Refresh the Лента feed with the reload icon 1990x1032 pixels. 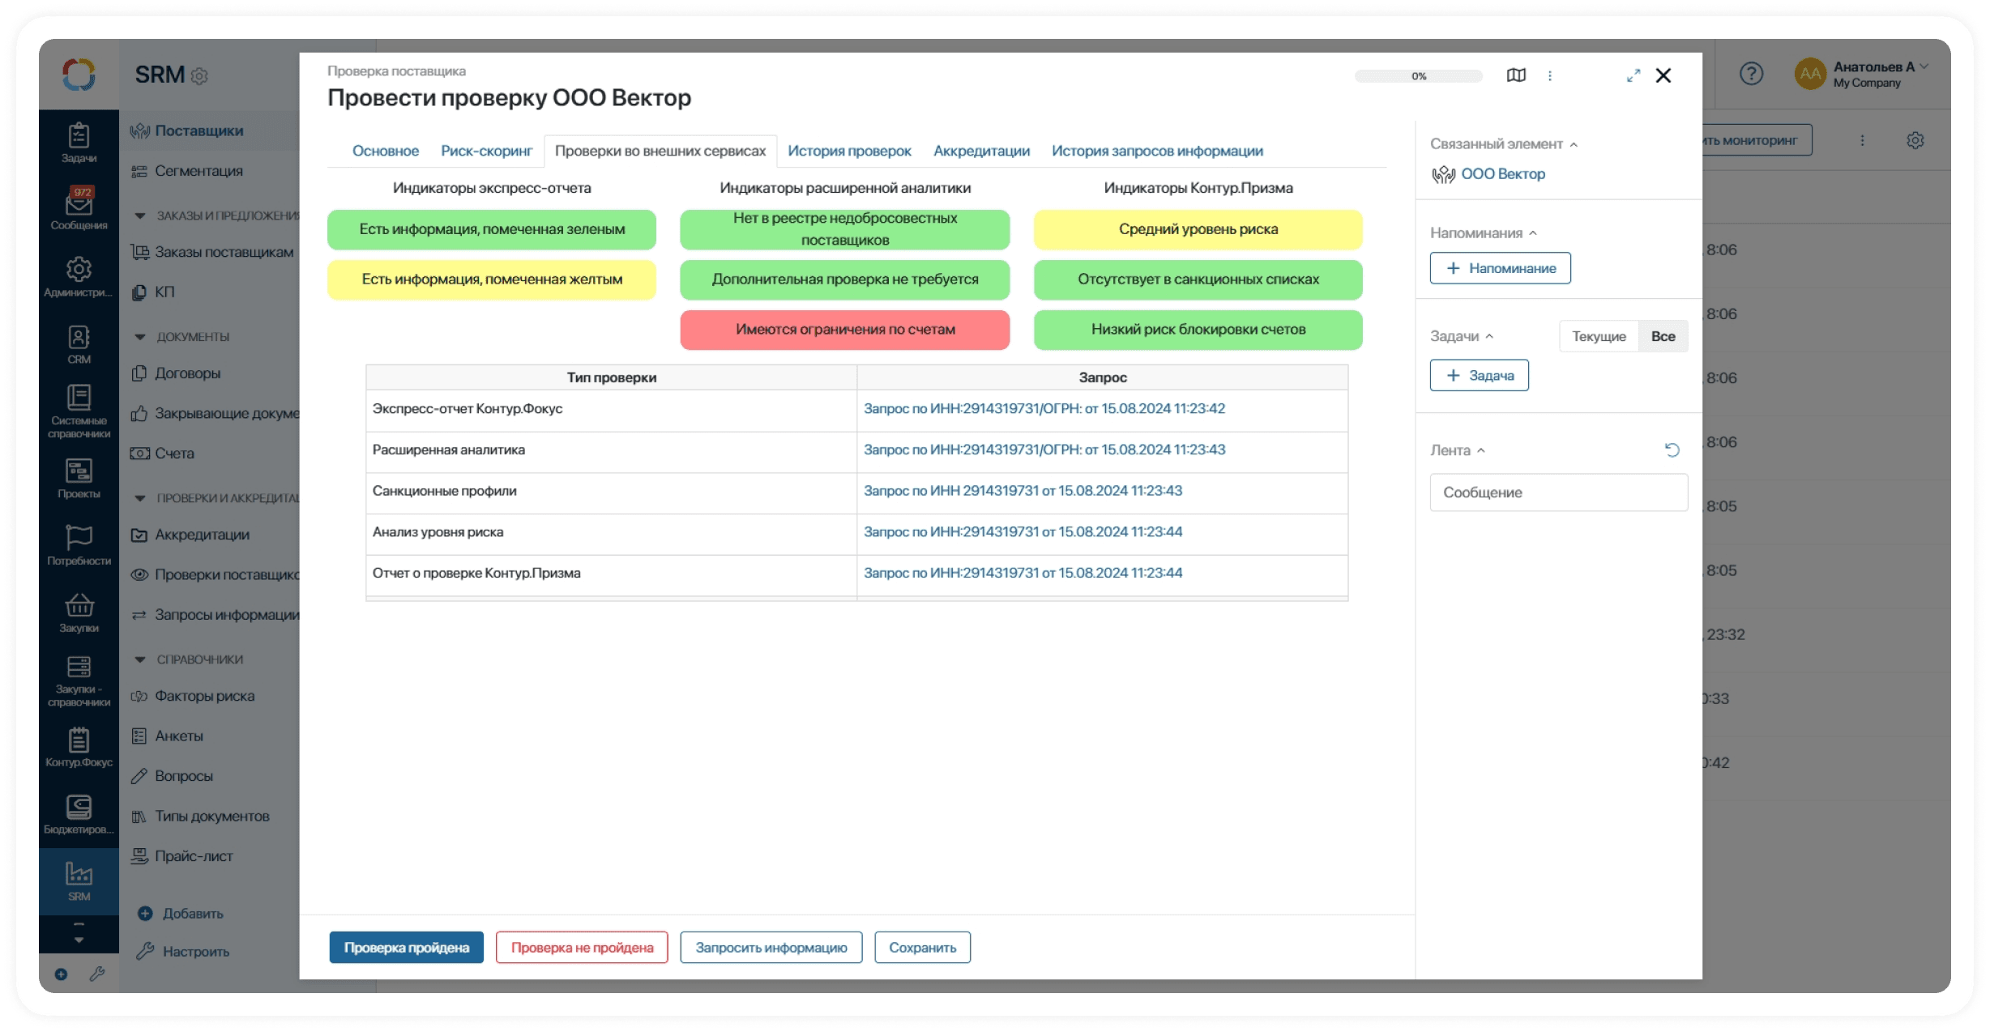(x=1672, y=450)
